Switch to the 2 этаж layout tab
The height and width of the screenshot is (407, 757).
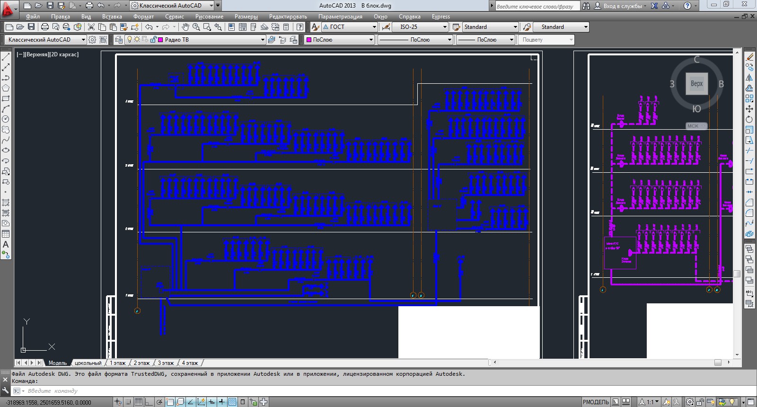coord(141,363)
